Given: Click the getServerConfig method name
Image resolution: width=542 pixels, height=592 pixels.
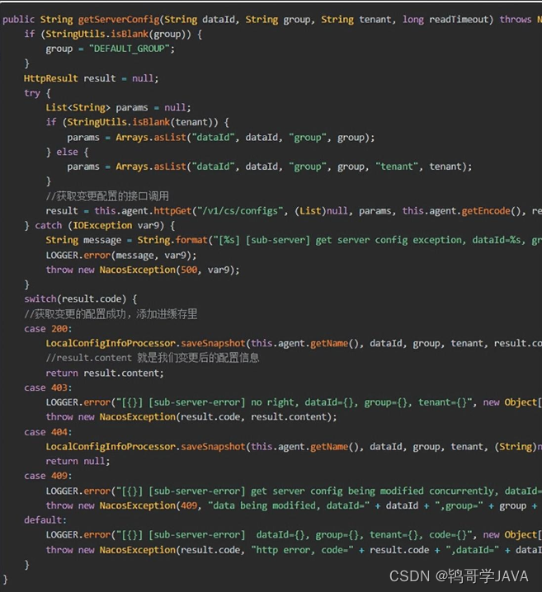Looking at the screenshot, I should coord(119,19).
